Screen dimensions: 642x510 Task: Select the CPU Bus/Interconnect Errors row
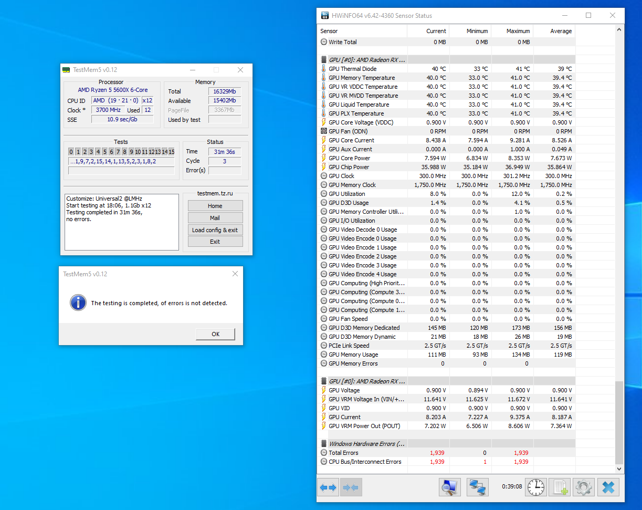(x=446, y=462)
